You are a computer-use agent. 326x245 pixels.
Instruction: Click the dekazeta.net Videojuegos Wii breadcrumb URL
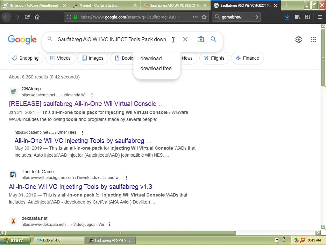[x=63, y=225]
